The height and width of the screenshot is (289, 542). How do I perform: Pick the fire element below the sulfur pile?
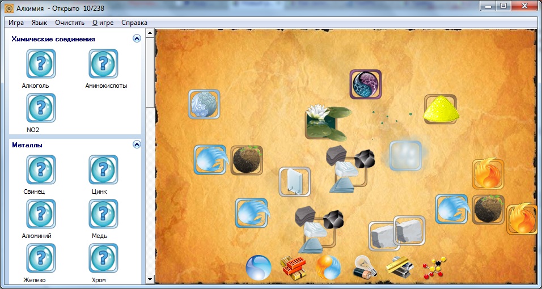tap(488, 174)
